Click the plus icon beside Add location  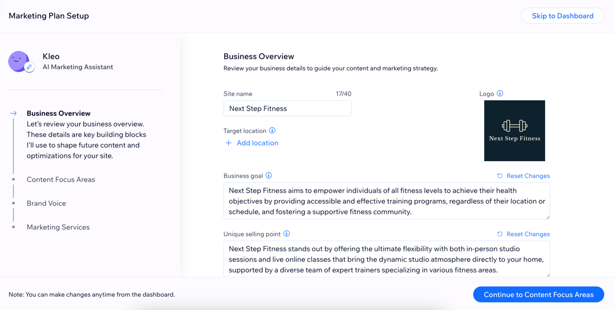pos(228,143)
